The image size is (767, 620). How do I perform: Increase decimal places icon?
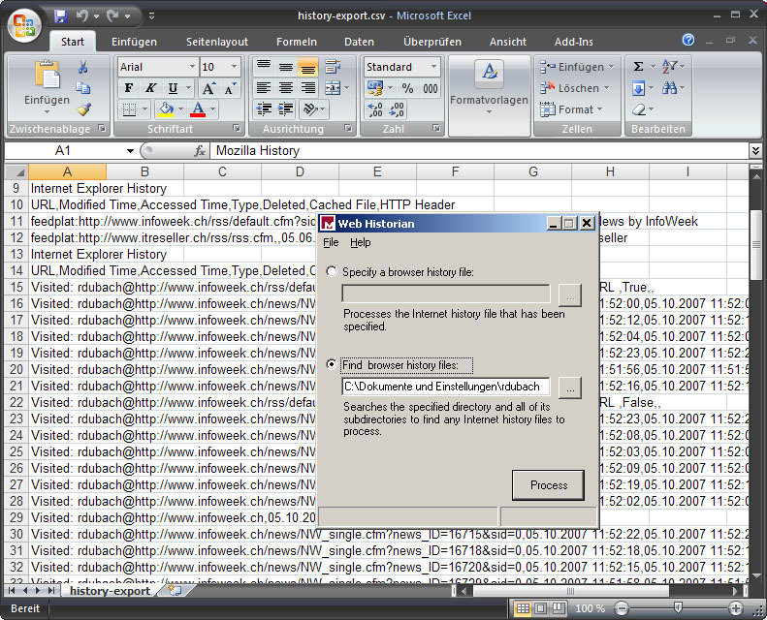[x=375, y=109]
